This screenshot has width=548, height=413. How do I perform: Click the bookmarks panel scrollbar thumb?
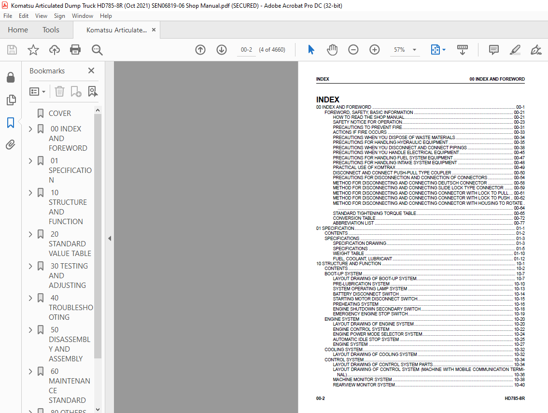click(98, 236)
